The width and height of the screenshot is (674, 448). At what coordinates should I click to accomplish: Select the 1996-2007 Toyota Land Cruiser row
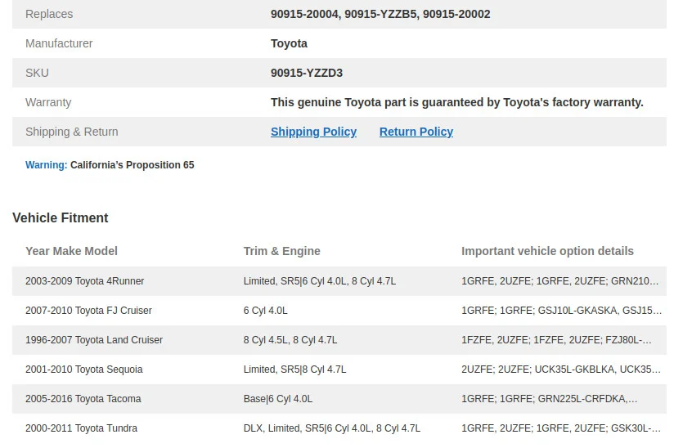pyautogui.click(x=339, y=340)
